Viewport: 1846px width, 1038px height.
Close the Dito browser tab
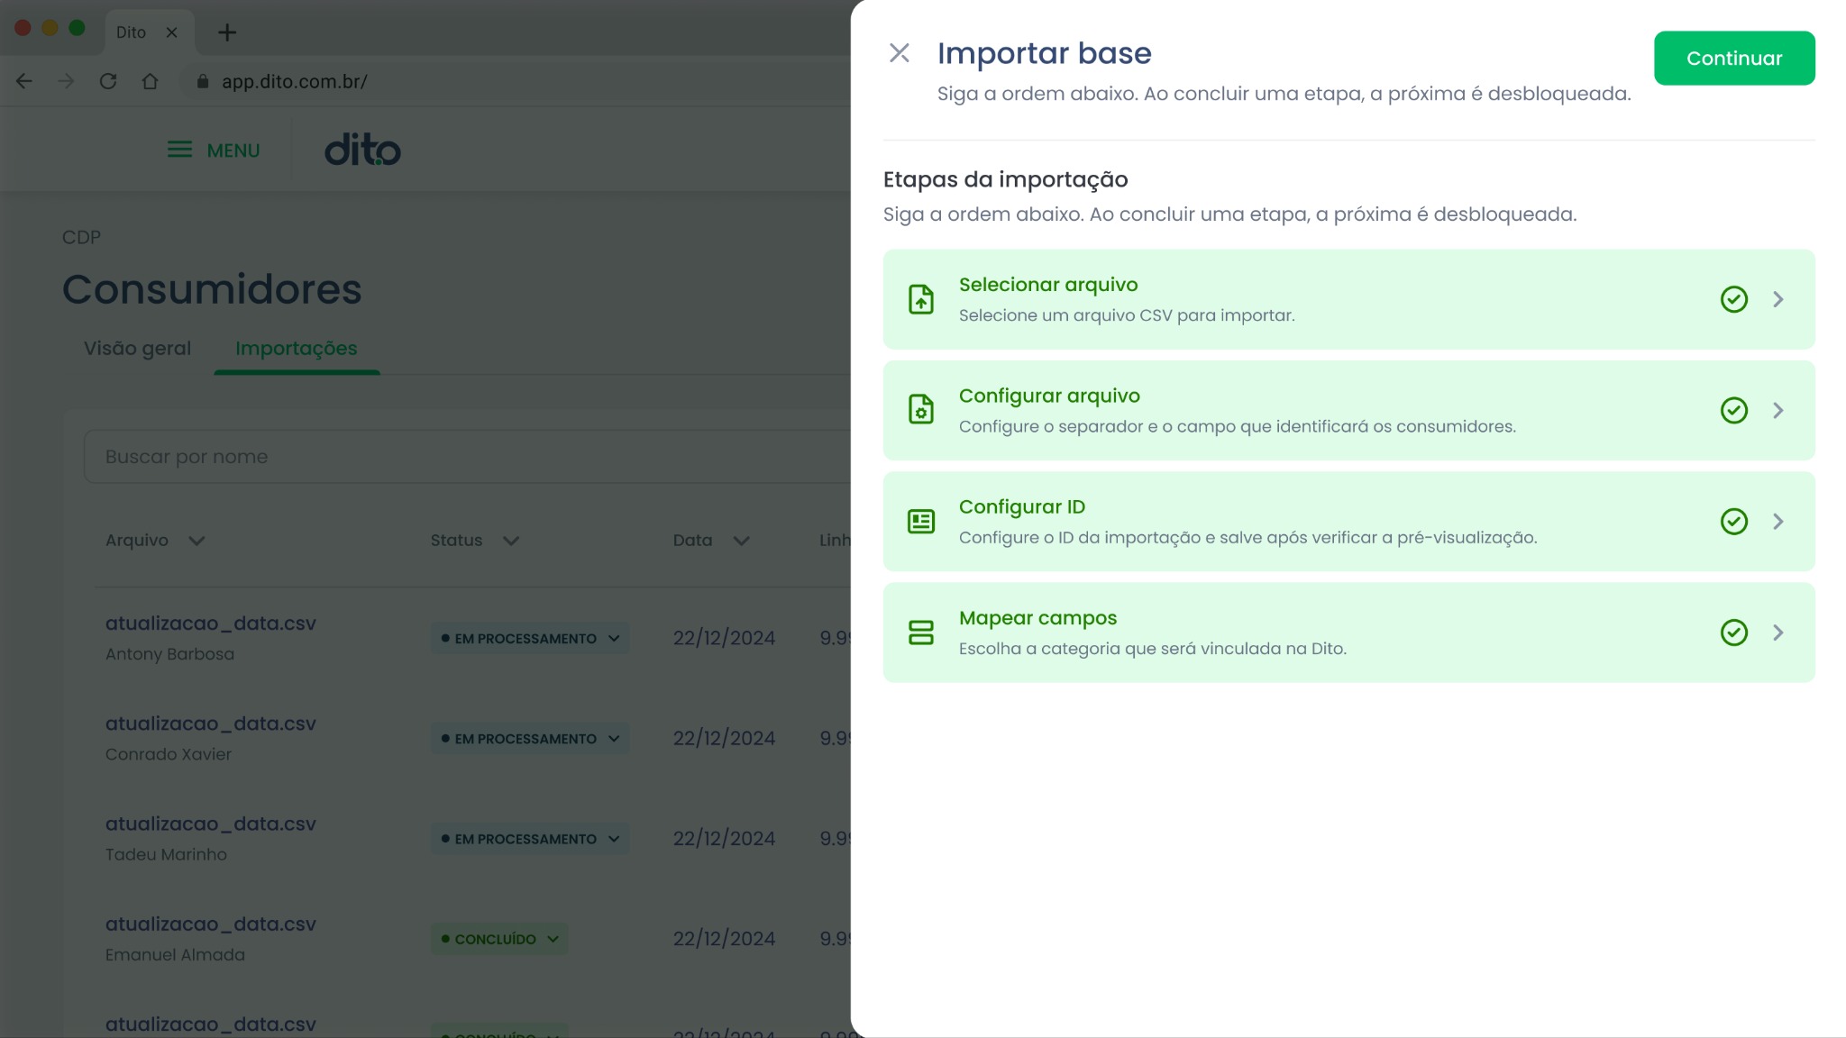click(172, 32)
